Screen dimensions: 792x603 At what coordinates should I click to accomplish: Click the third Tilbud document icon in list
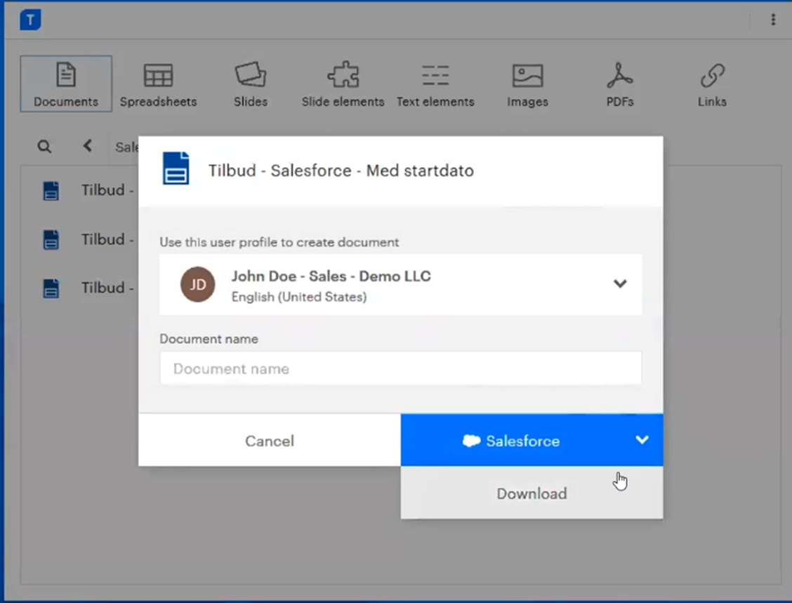pos(51,289)
